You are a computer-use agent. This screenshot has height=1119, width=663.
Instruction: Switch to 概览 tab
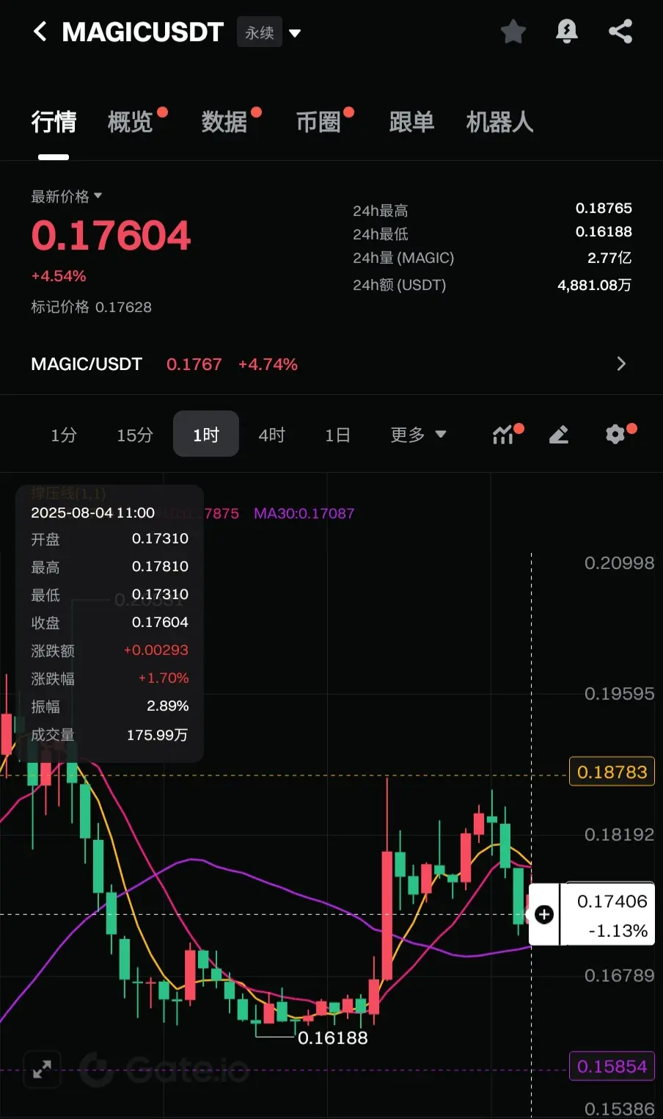coord(130,122)
